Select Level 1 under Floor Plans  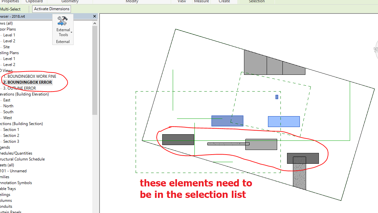click(9, 35)
